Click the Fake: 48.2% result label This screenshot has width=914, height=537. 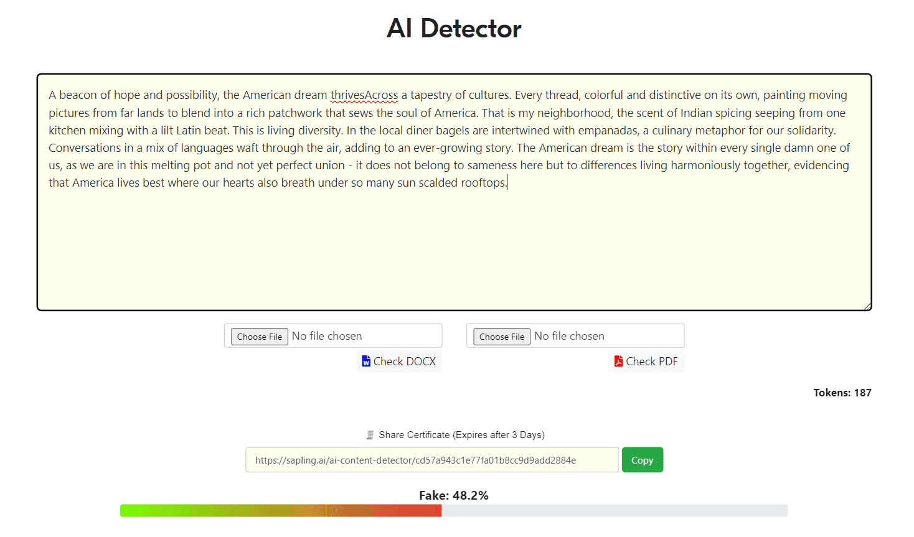454,495
